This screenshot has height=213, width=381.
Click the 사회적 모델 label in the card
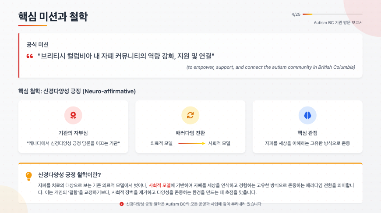(x=219, y=143)
